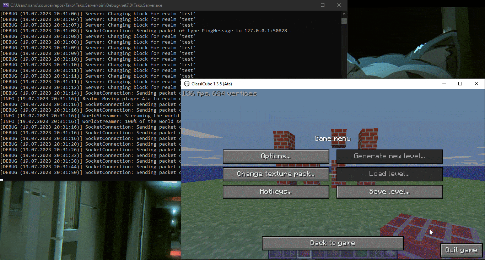Click the greyed-out Generate new level... button
The image size is (485, 260).
coord(390,156)
